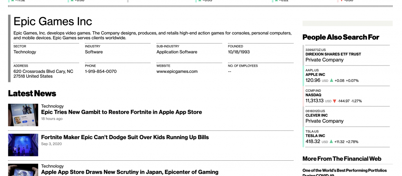This screenshot has height=176, width=402.
Task: Click the 3399273Z:US ticker symbol
Action: click(x=315, y=50)
